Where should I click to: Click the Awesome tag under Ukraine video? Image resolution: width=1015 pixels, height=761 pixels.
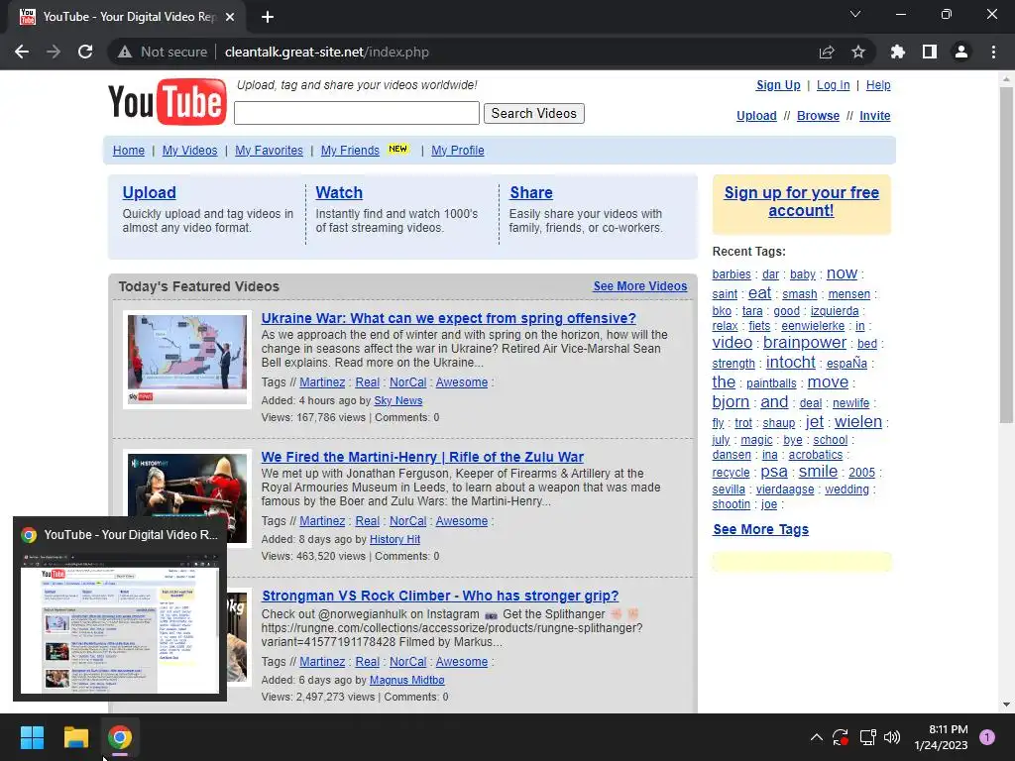click(462, 382)
